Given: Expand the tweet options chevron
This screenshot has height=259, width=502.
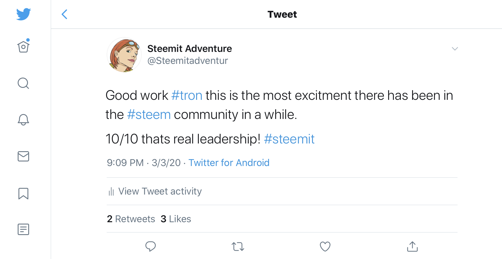Looking at the screenshot, I should (x=455, y=49).
